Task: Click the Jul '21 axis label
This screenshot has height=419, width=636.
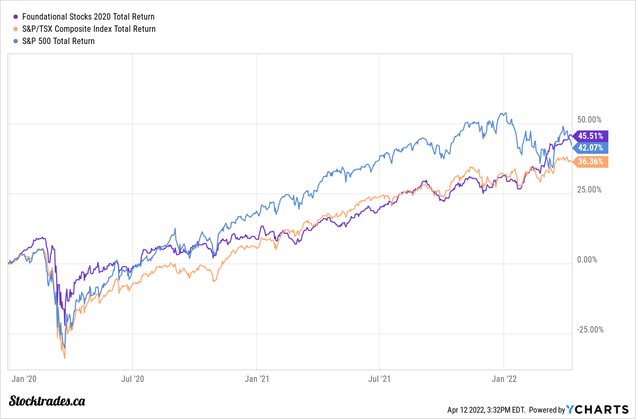Action: pyautogui.click(x=379, y=379)
